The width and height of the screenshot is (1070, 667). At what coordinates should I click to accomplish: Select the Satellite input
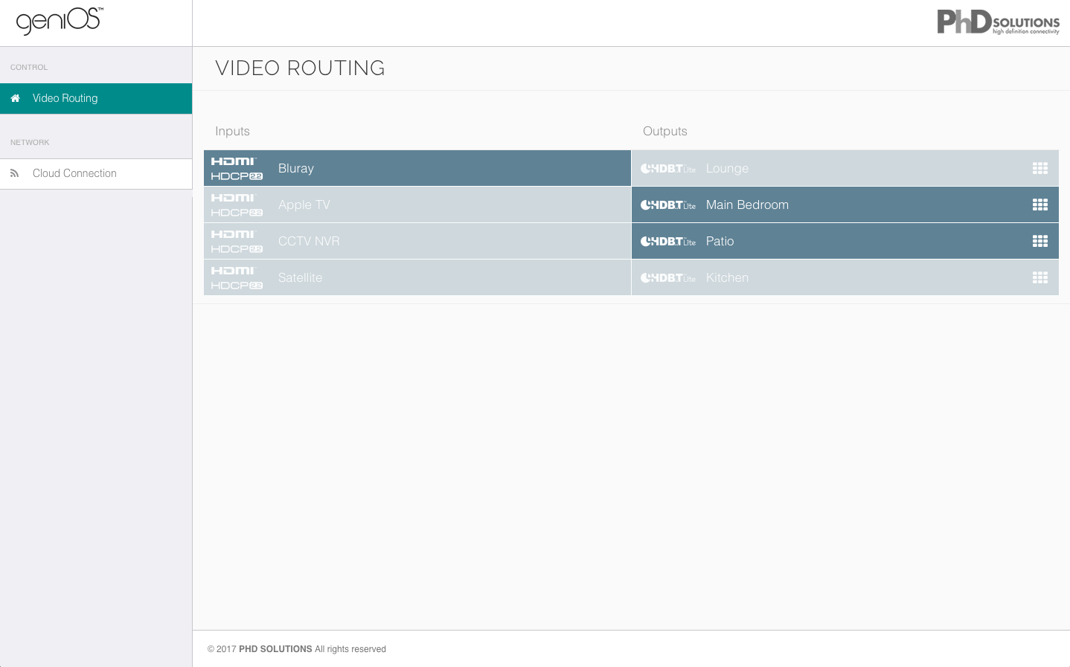pos(417,277)
